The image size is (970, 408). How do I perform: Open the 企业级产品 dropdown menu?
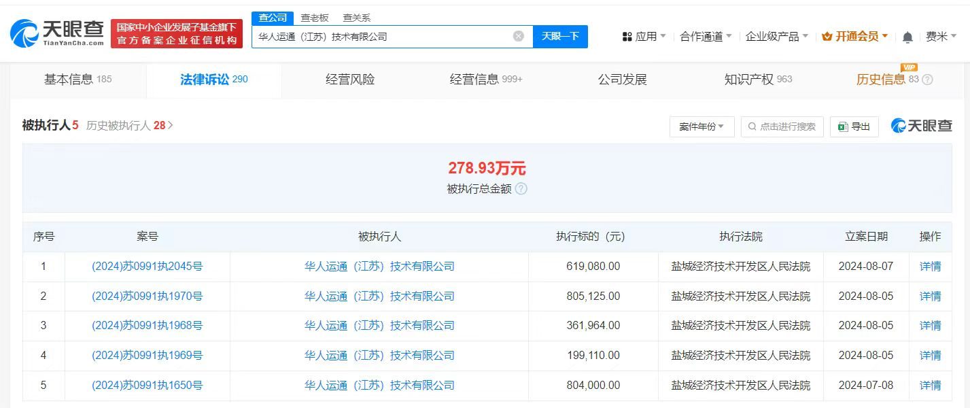click(775, 37)
